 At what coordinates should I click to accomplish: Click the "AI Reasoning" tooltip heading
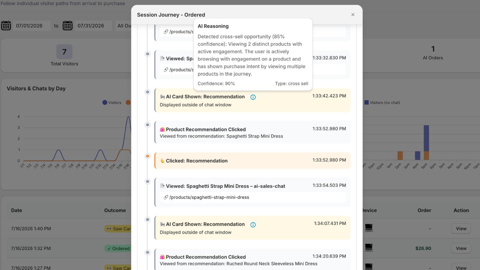click(x=213, y=26)
